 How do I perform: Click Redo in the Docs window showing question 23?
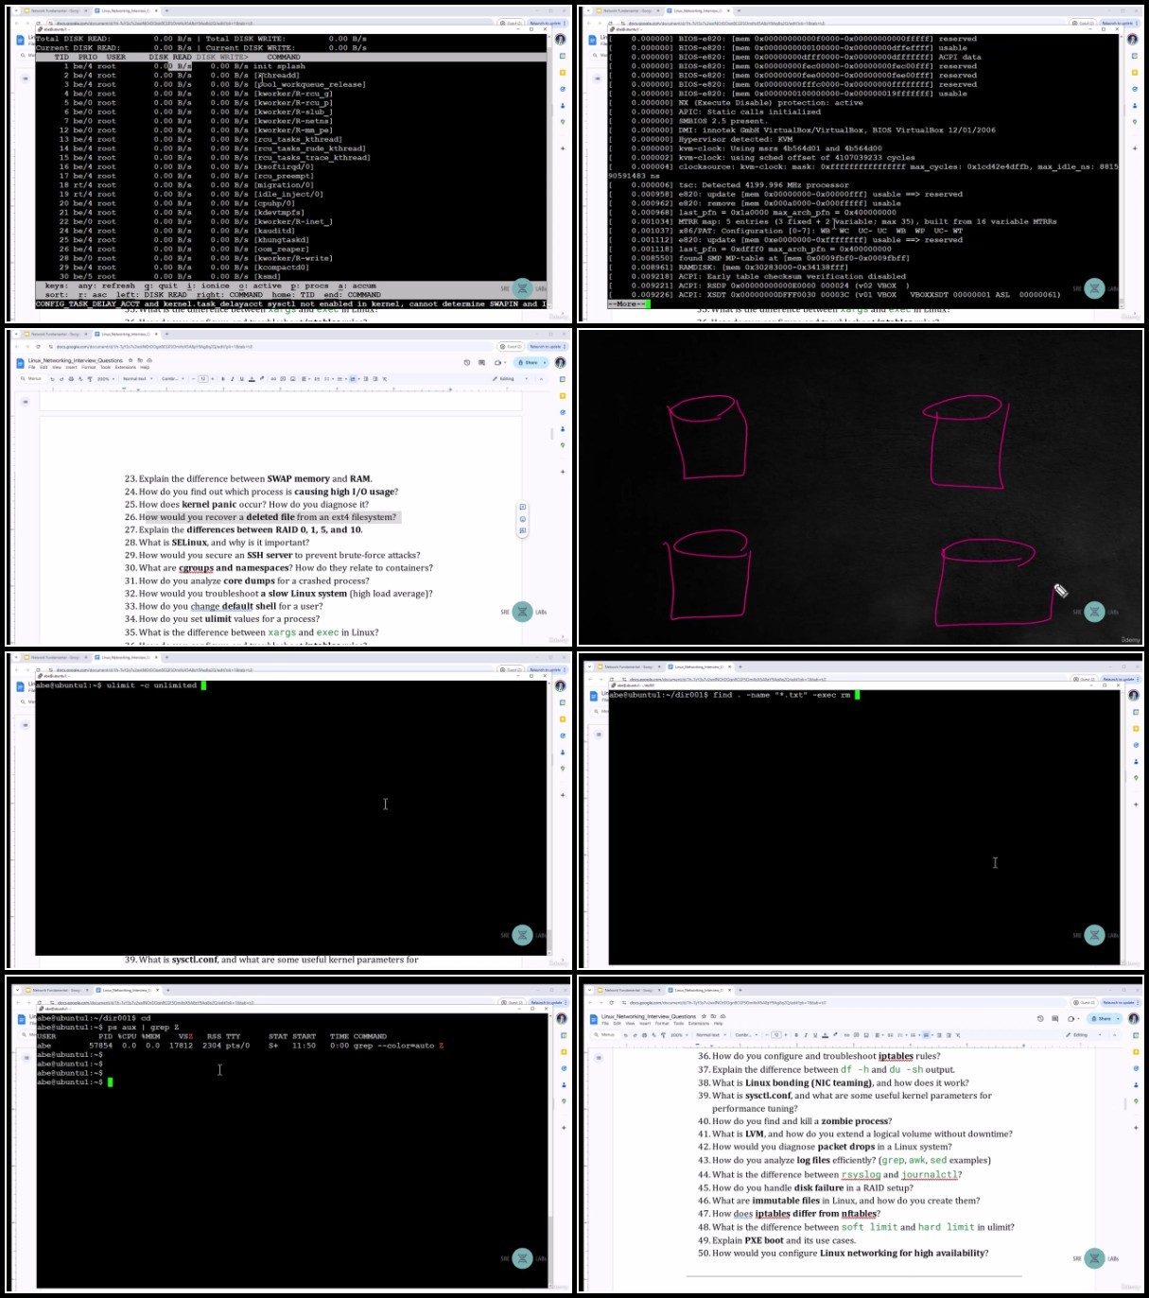click(x=61, y=378)
